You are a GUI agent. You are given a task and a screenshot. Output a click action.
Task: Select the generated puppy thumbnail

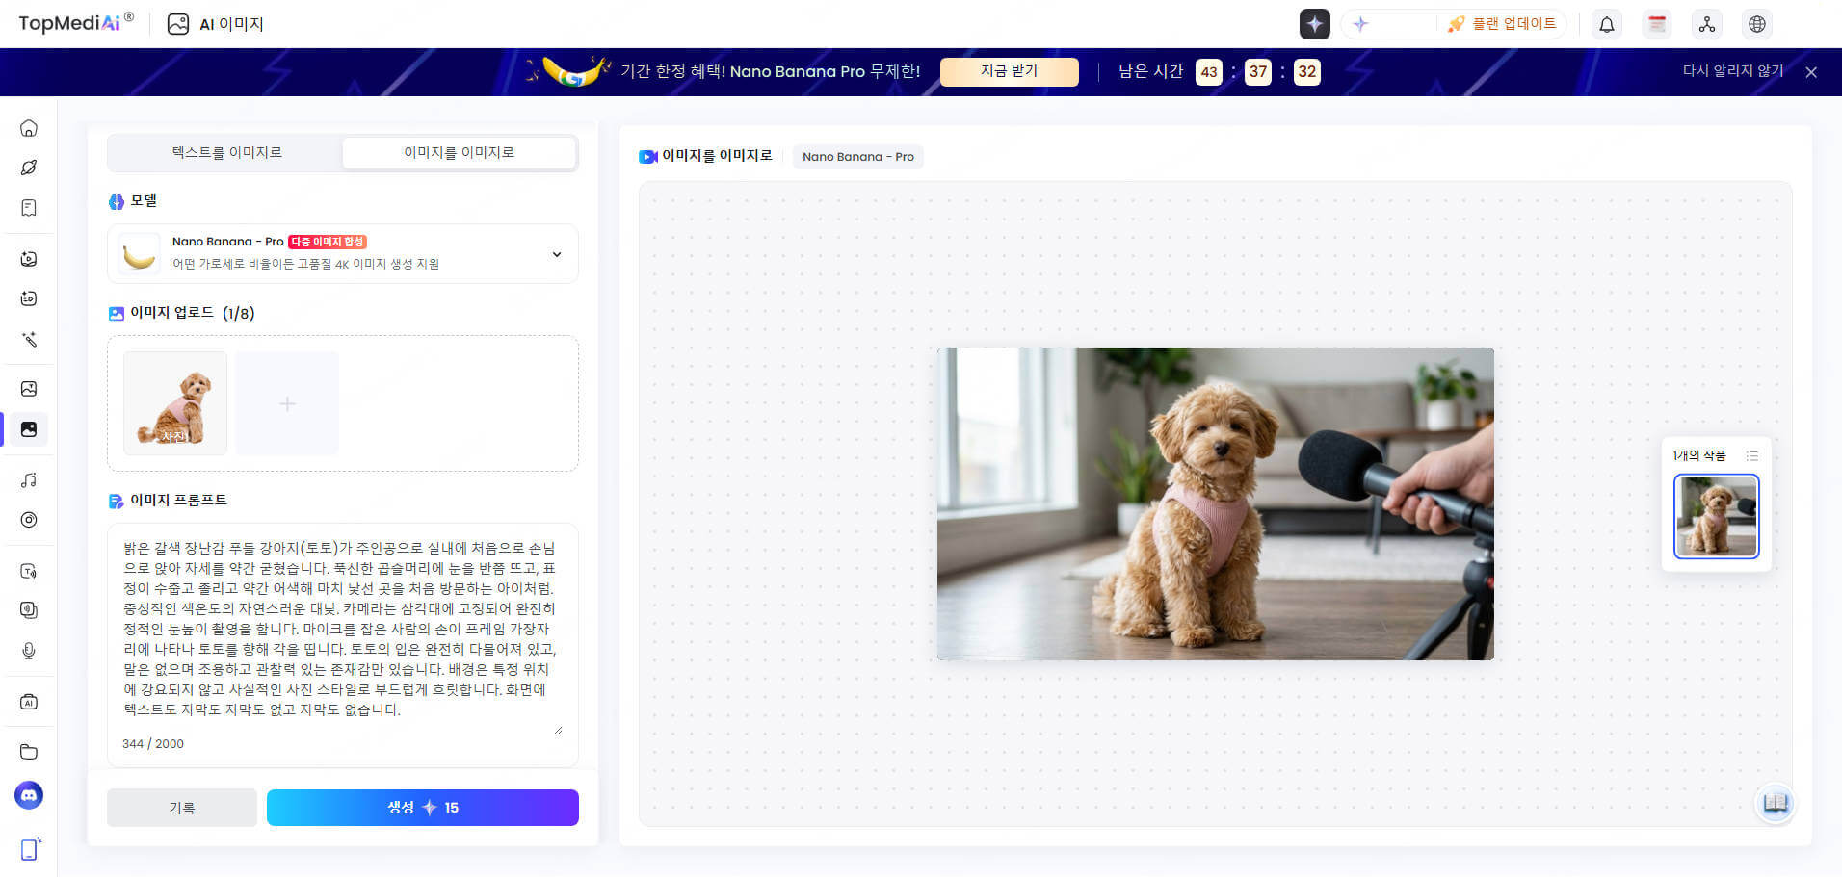coord(1716,516)
